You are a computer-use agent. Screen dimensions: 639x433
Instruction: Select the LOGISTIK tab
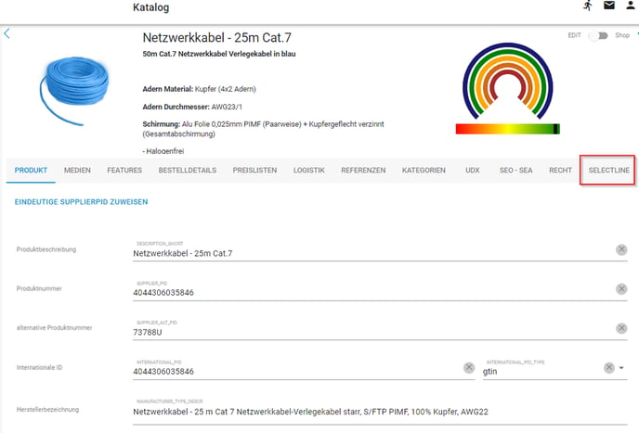pos(309,171)
